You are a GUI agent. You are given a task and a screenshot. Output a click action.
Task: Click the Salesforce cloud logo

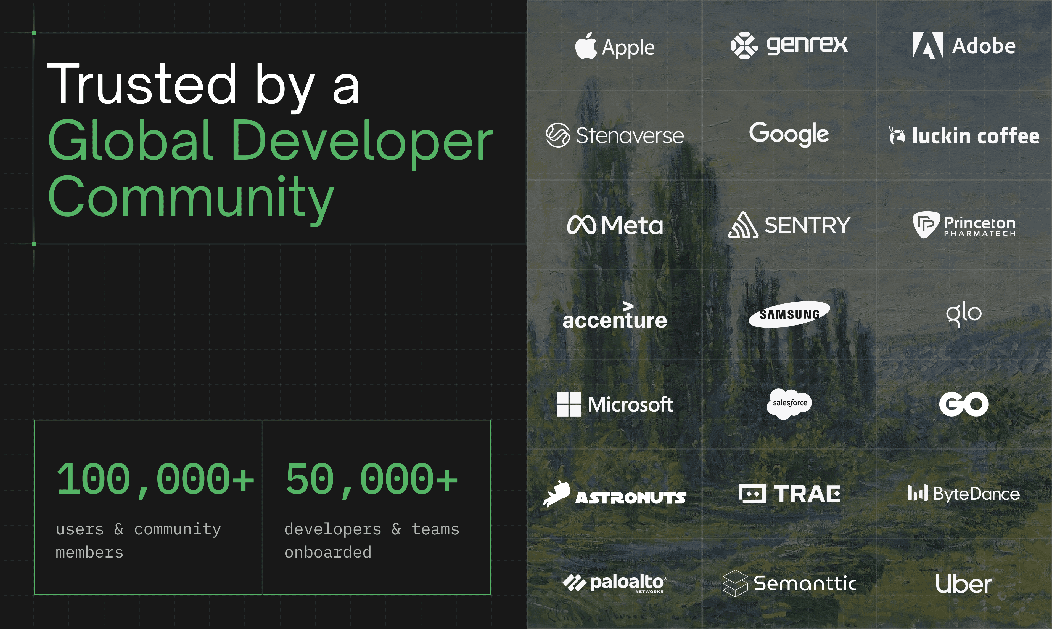pos(789,404)
